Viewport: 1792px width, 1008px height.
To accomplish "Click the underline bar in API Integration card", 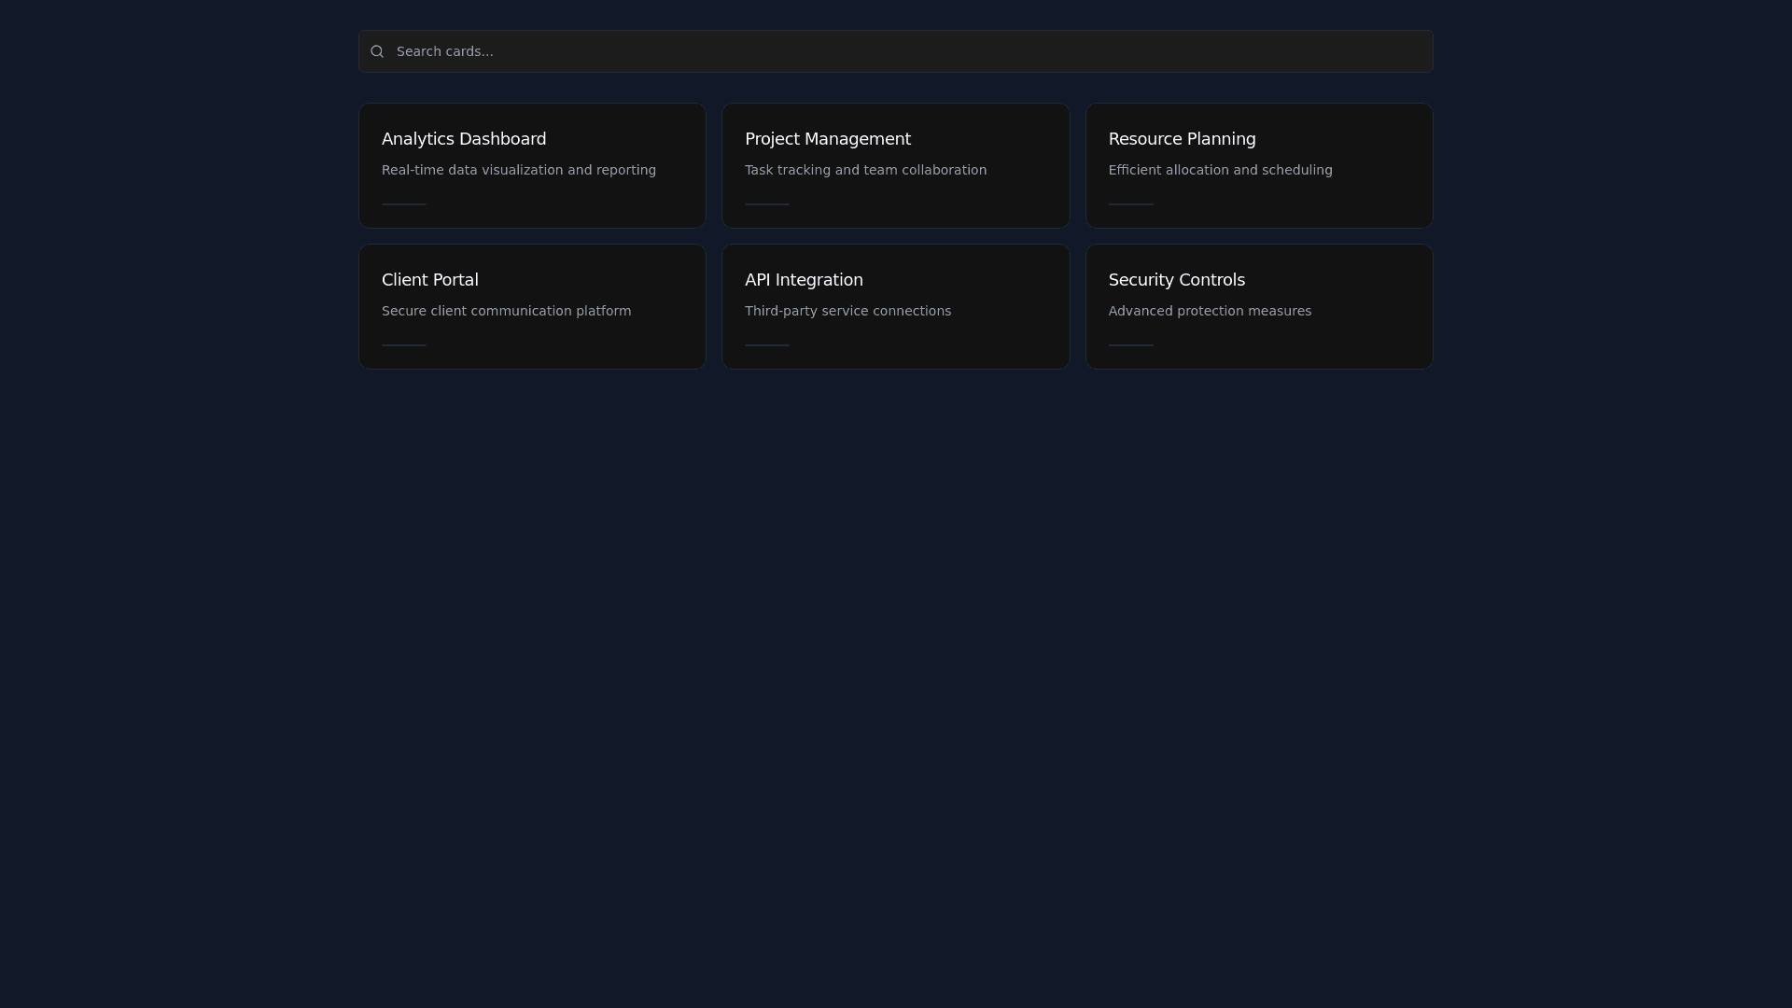I will [x=767, y=344].
